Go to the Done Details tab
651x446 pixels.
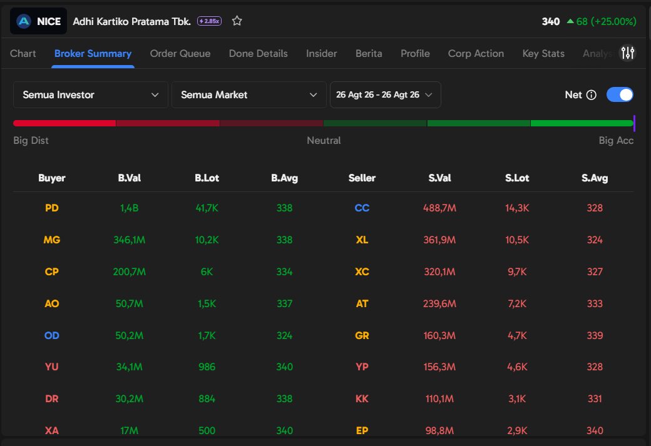[x=259, y=54]
